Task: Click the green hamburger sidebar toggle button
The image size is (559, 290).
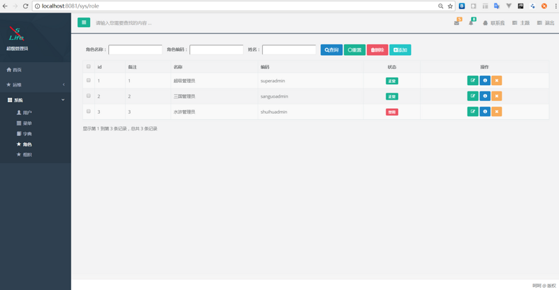Action: click(84, 22)
